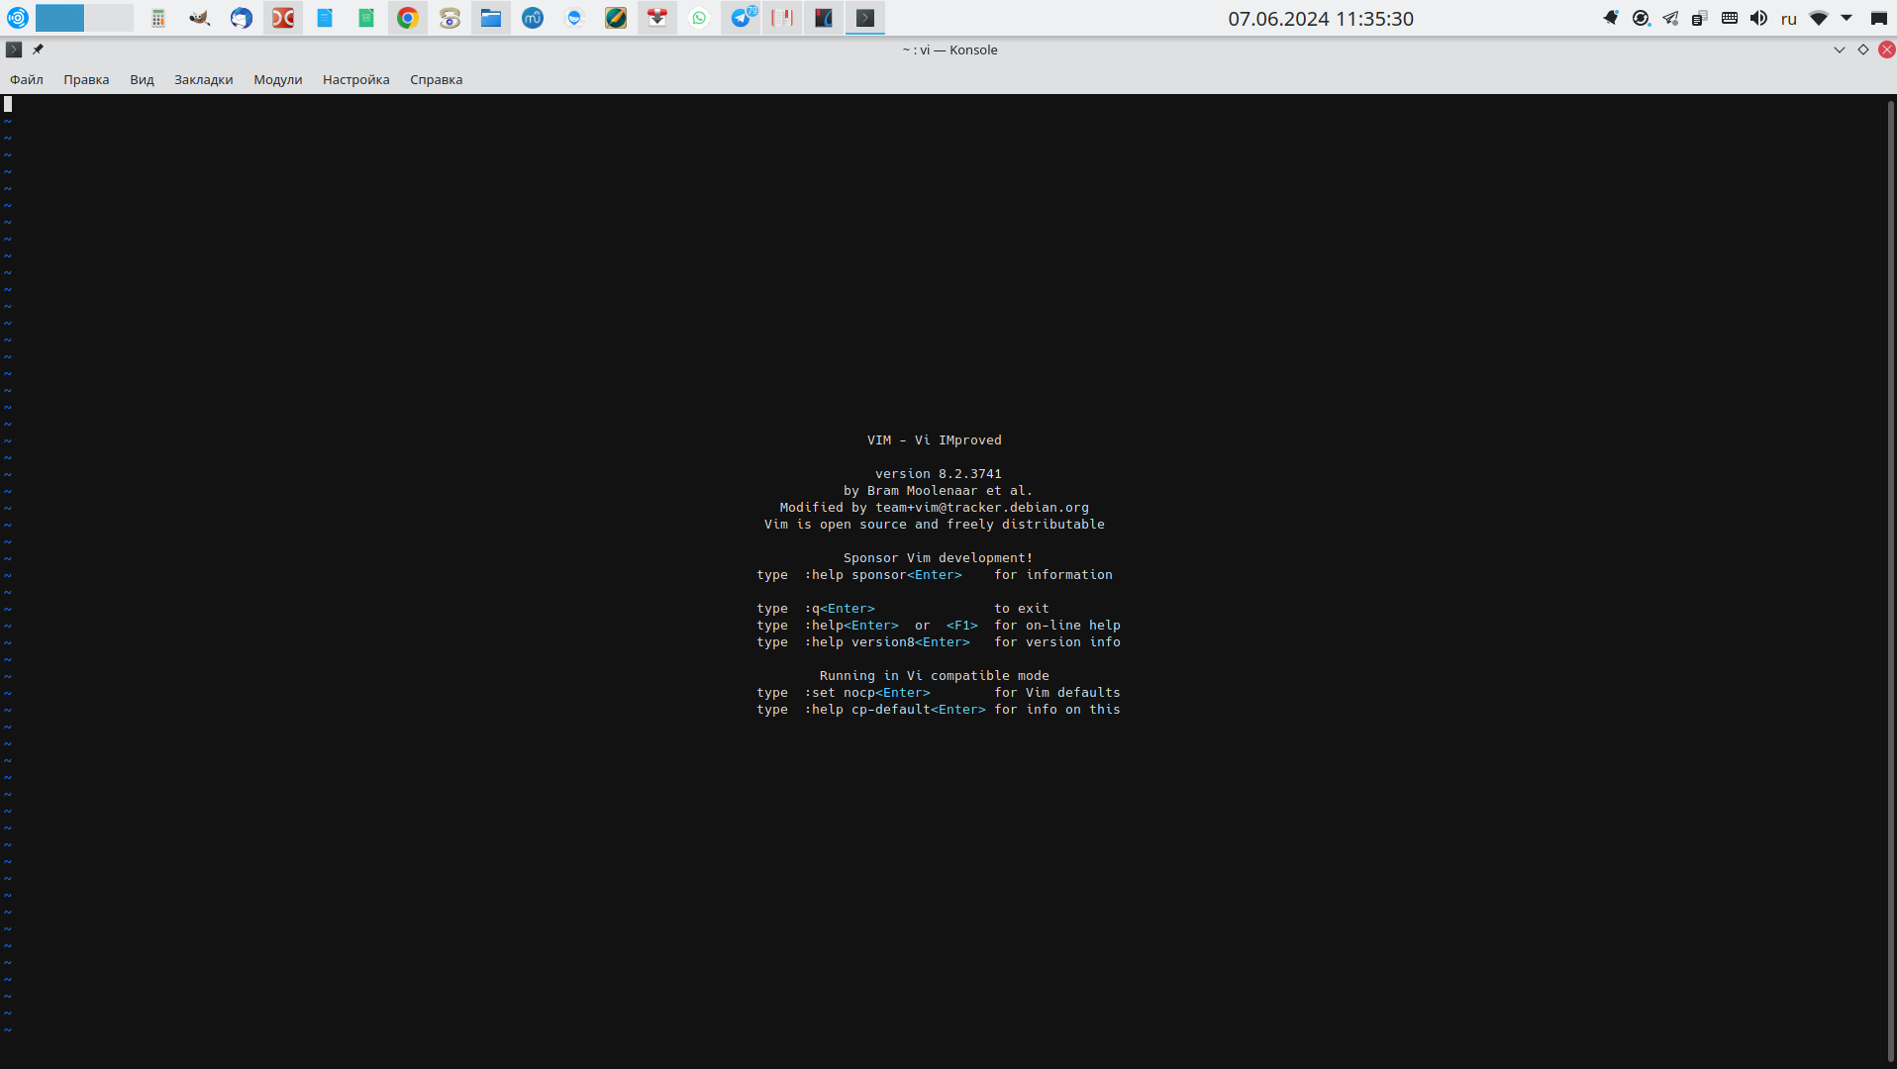1897x1069 pixels.
Task: Click the ':help sponsor<Enter>' line
Action: pyautogui.click(x=935, y=575)
